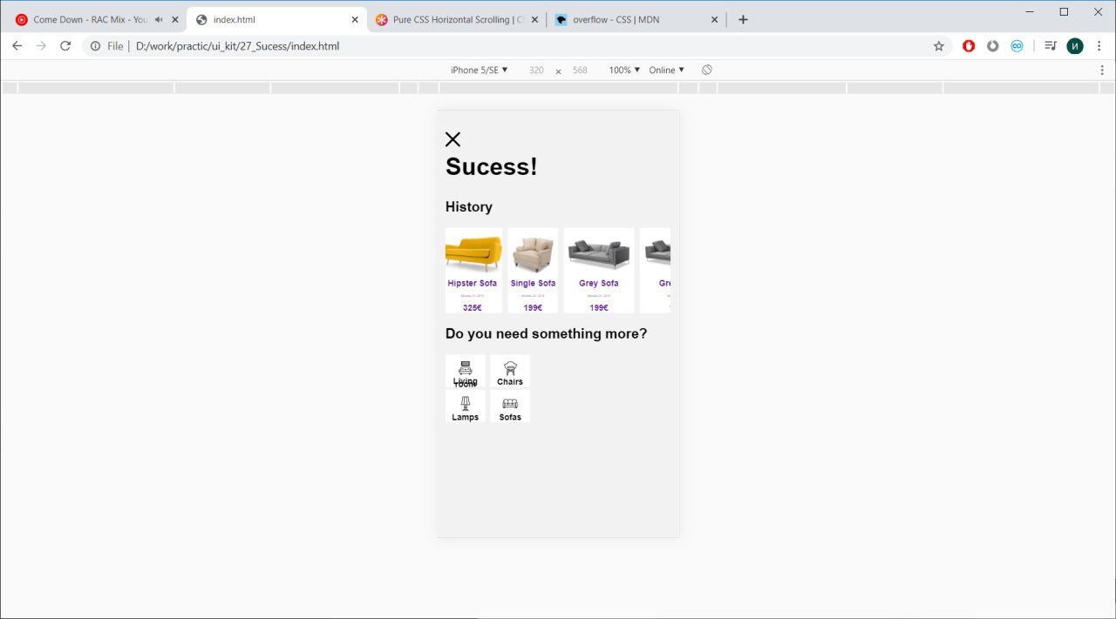1116x619 pixels.
Task: Switch to Pure CSS Horizontal Scrolling tab
Action: (456, 19)
